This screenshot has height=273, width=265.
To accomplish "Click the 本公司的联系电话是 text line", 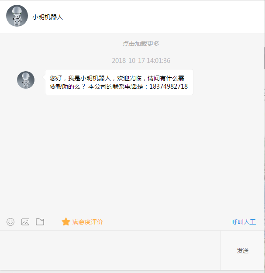I will (x=116, y=86).
